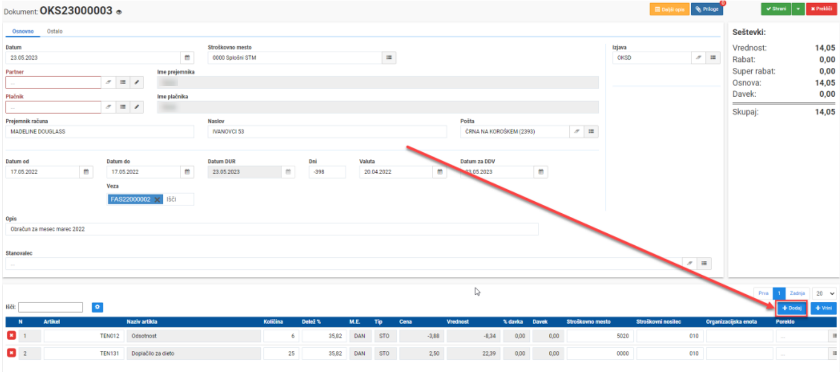Click the Prejemnik računa name field

(100, 131)
